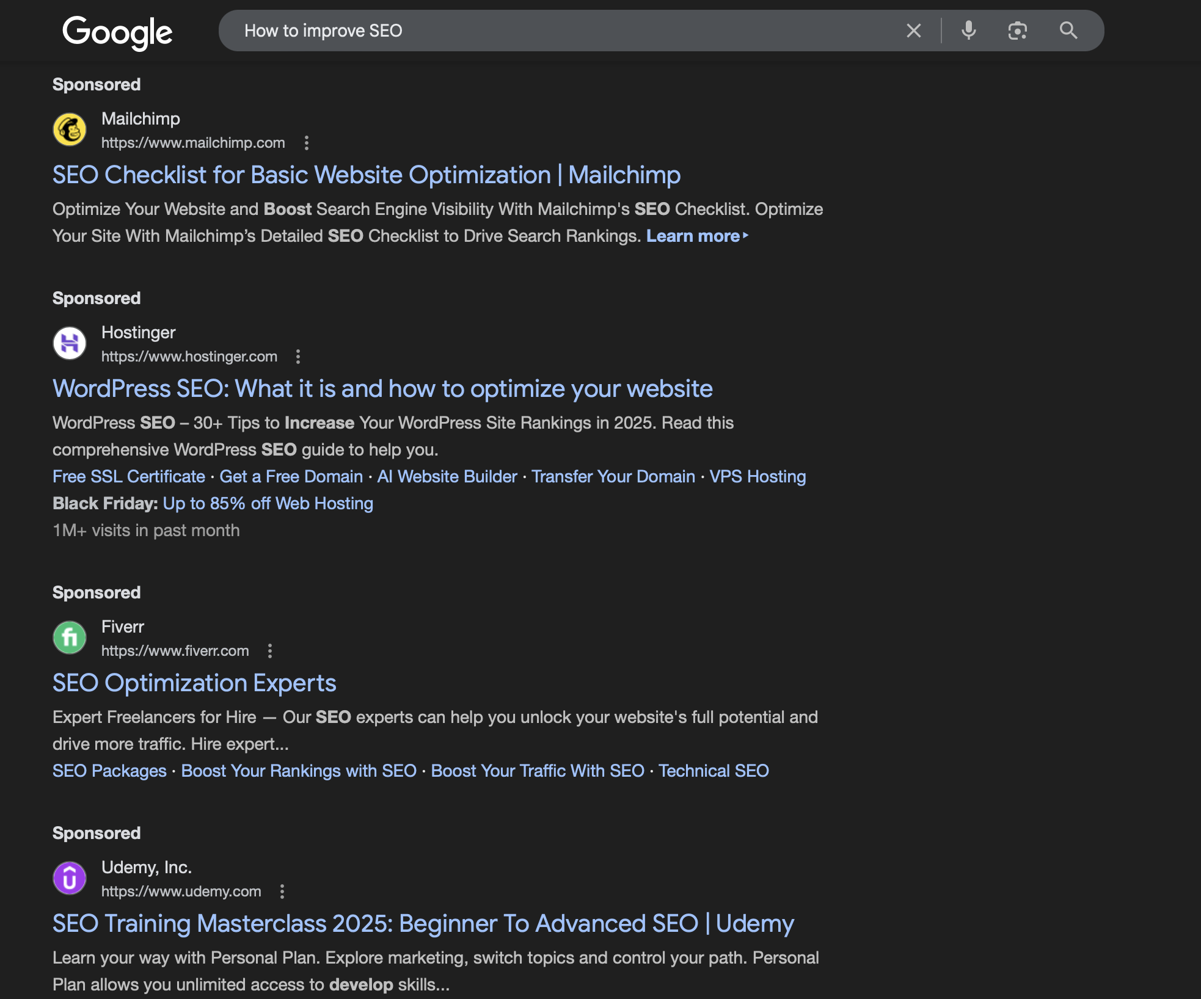Image resolution: width=1201 pixels, height=999 pixels.
Task: Click Up to 85% off Web Hosting
Action: coord(268,503)
